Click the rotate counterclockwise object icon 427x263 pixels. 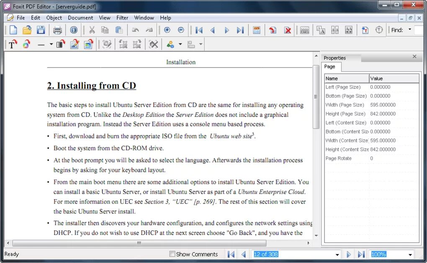click(123, 44)
